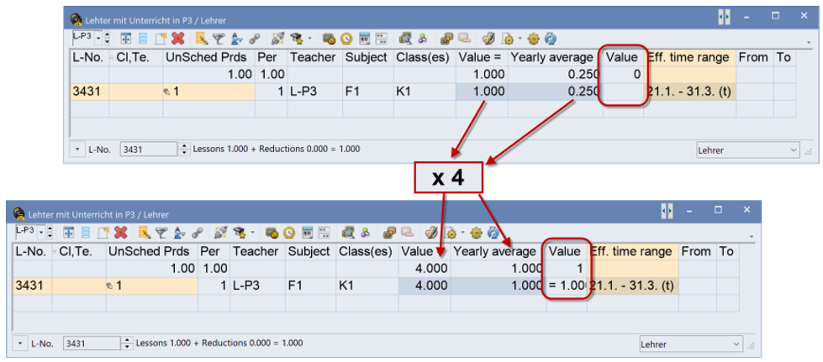This screenshot has width=823, height=362.
Task: Click the funnel filter icon in lower window
Action: pos(161,232)
